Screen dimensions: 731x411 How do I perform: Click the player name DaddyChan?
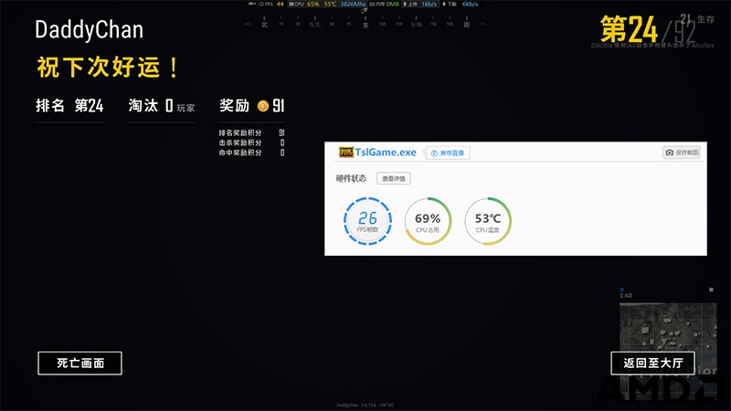click(89, 29)
